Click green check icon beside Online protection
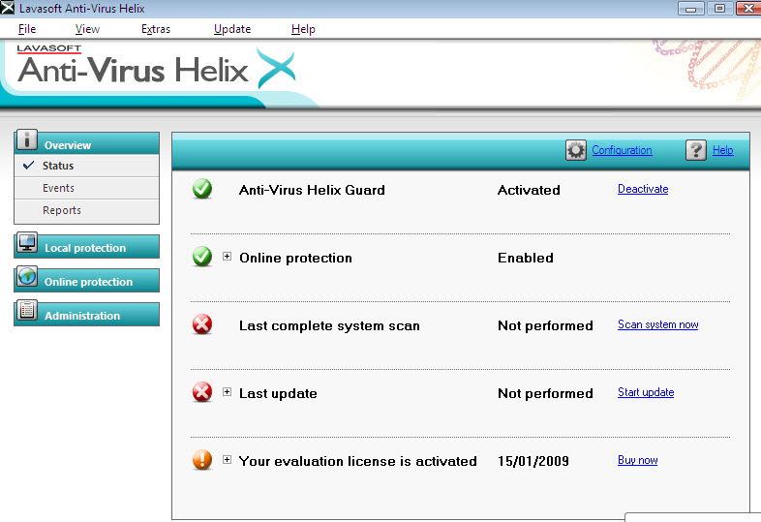 tap(202, 257)
